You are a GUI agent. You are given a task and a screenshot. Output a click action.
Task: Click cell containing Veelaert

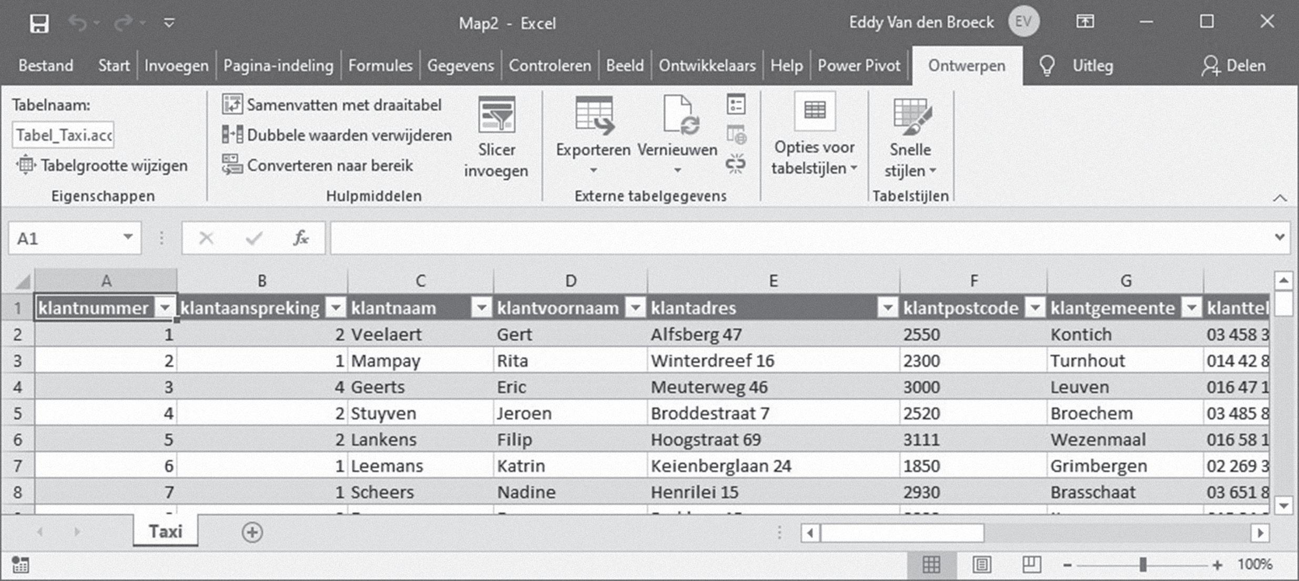[420, 334]
